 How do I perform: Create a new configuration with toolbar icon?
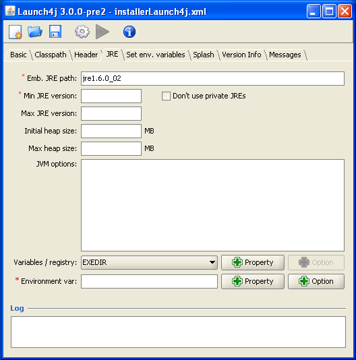pos(16,32)
